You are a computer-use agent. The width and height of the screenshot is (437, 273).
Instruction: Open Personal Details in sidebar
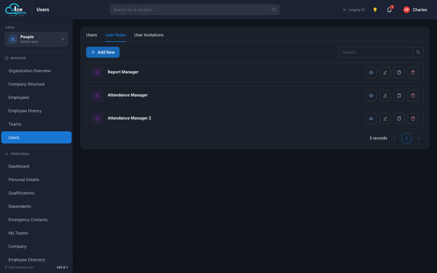[x=36, y=180]
